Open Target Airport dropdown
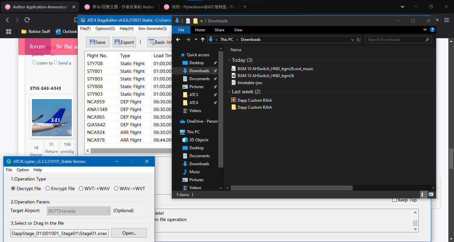The height and width of the screenshot is (242, 454). [x=78, y=211]
